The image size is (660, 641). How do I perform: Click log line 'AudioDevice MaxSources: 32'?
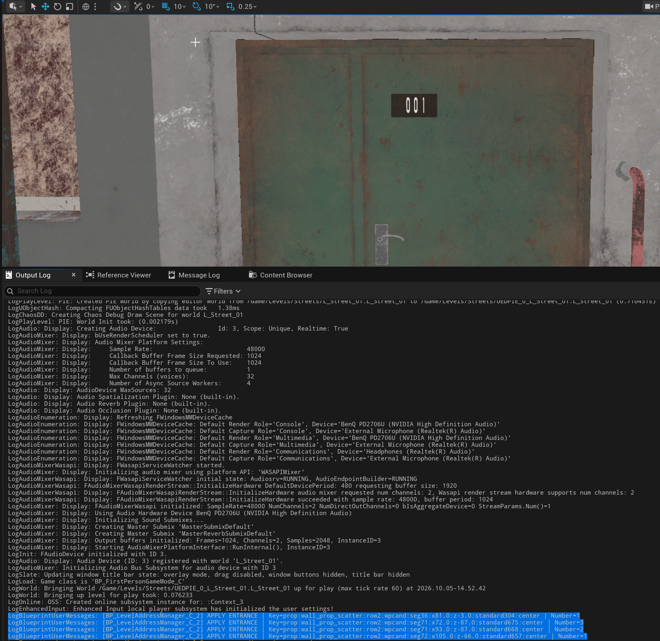[x=89, y=390]
